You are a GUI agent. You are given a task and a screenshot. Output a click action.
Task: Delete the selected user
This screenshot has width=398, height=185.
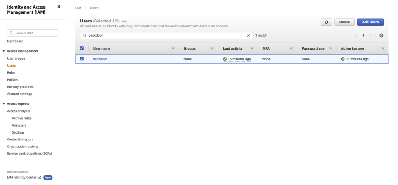point(344,22)
